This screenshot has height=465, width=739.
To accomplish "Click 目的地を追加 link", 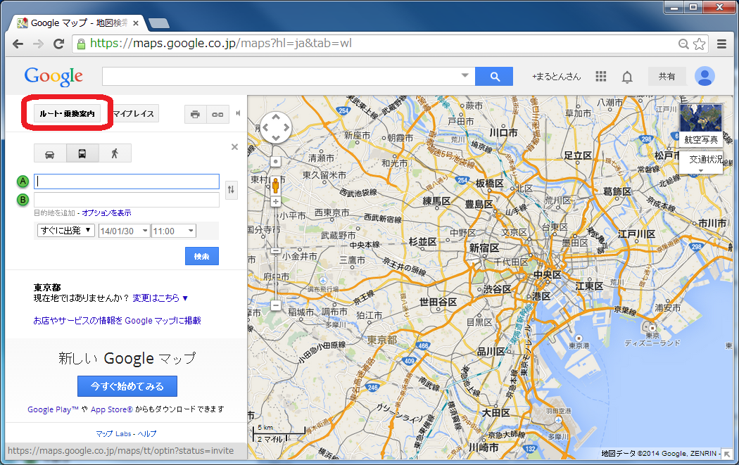I will 54,213.
